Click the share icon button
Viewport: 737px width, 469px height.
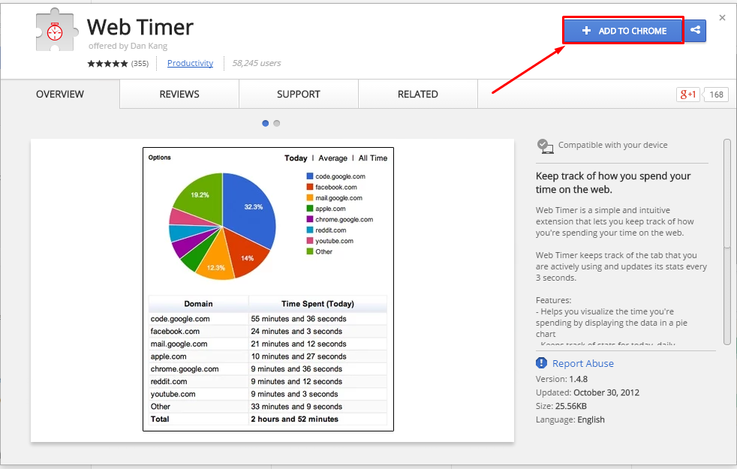coord(695,30)
